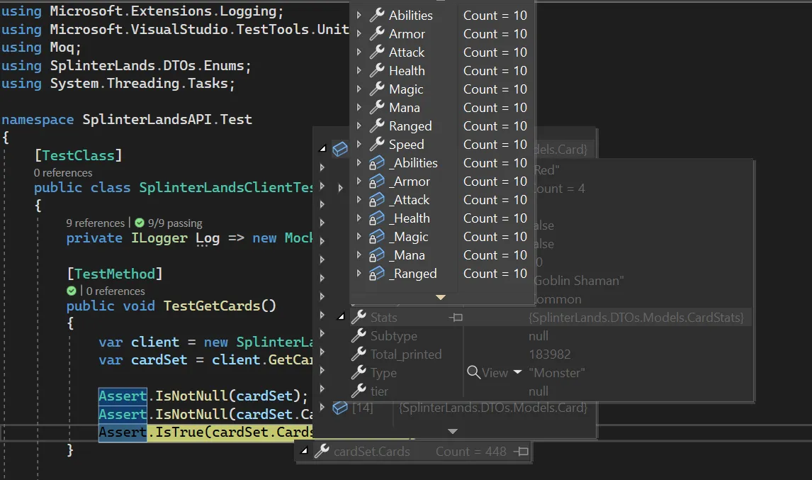The height and width of the screenshot is (480, 812).
Task: Click the green test-passed icon above TestGetCards
Action: click(72, 291)
